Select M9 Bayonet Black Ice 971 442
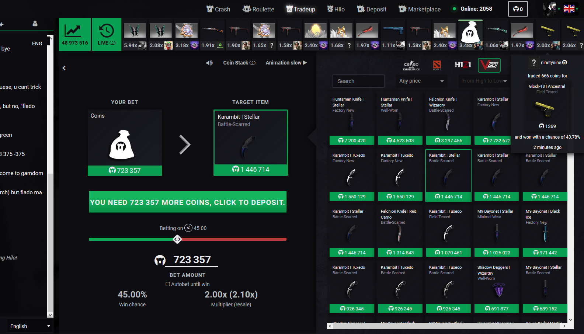This screenshot has width=584, height=334. (545, 232)
